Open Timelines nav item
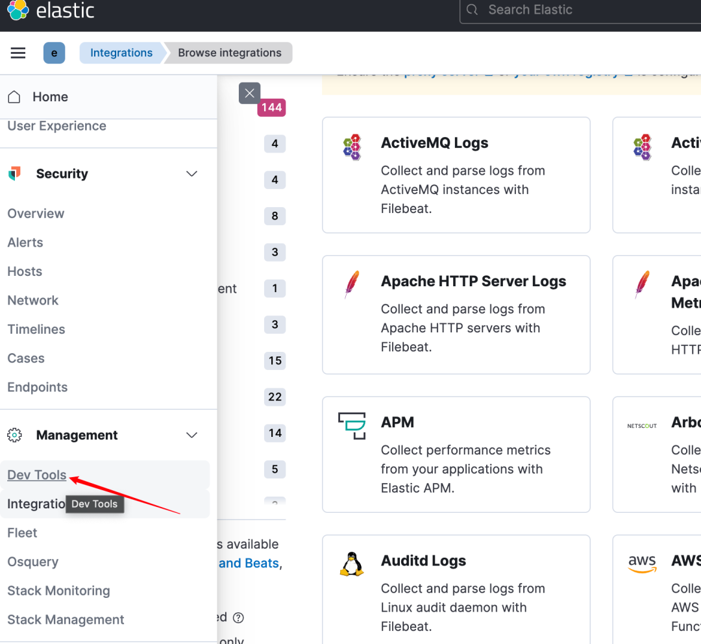This screenshot has height=644, width=701. [36, 329]
